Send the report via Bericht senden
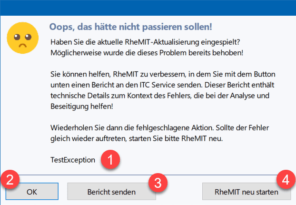Viewport: 296px width, 205px height. tap(111, 192)
